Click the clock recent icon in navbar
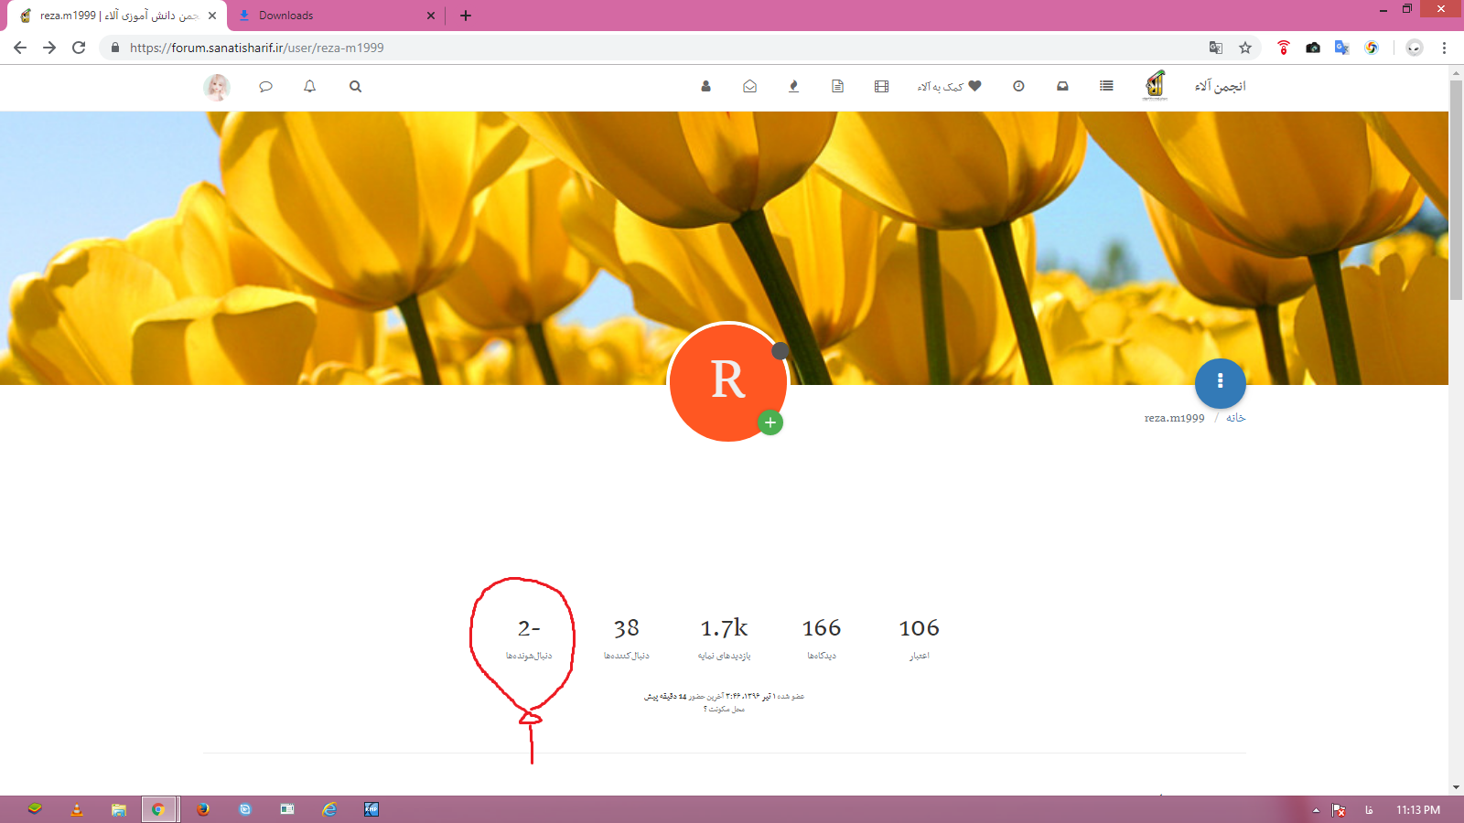Screen dimensions: 1464x823 [x=1018, y=86]
